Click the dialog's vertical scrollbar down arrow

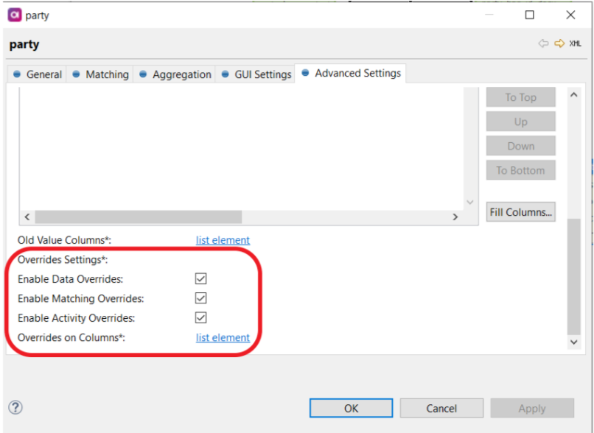point(574,342)
